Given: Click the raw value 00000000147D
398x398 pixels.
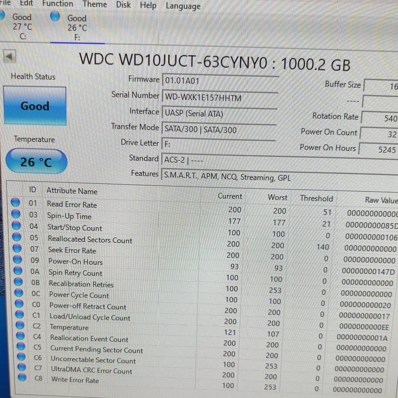Looking at the screenshot, I should pyautogui.click(x=368, y=271).
